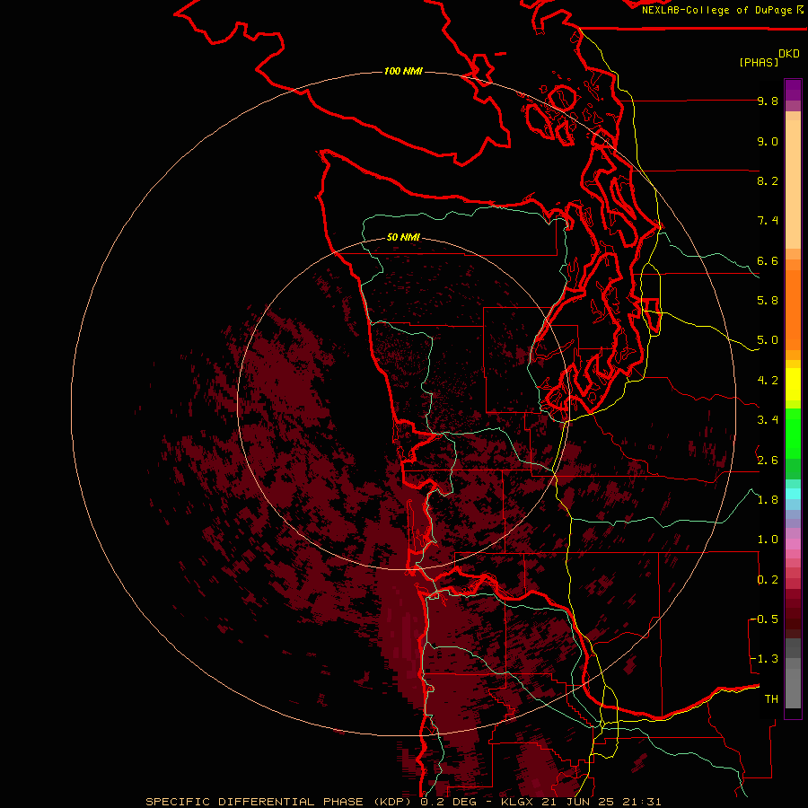Click the 1.0 scale value
Screen dimensions: 808x808
coord(768,540)
